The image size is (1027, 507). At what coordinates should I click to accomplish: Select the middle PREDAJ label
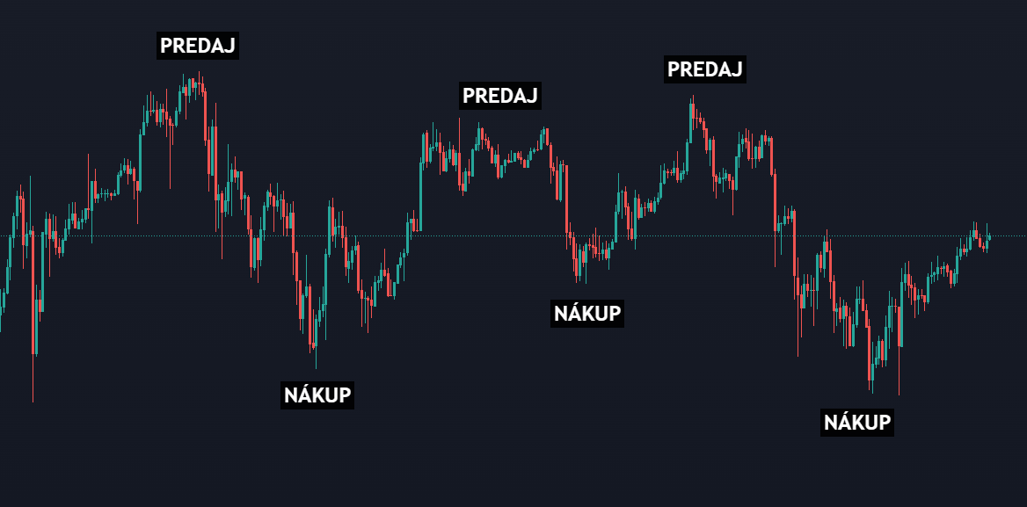tap(499, 95)
